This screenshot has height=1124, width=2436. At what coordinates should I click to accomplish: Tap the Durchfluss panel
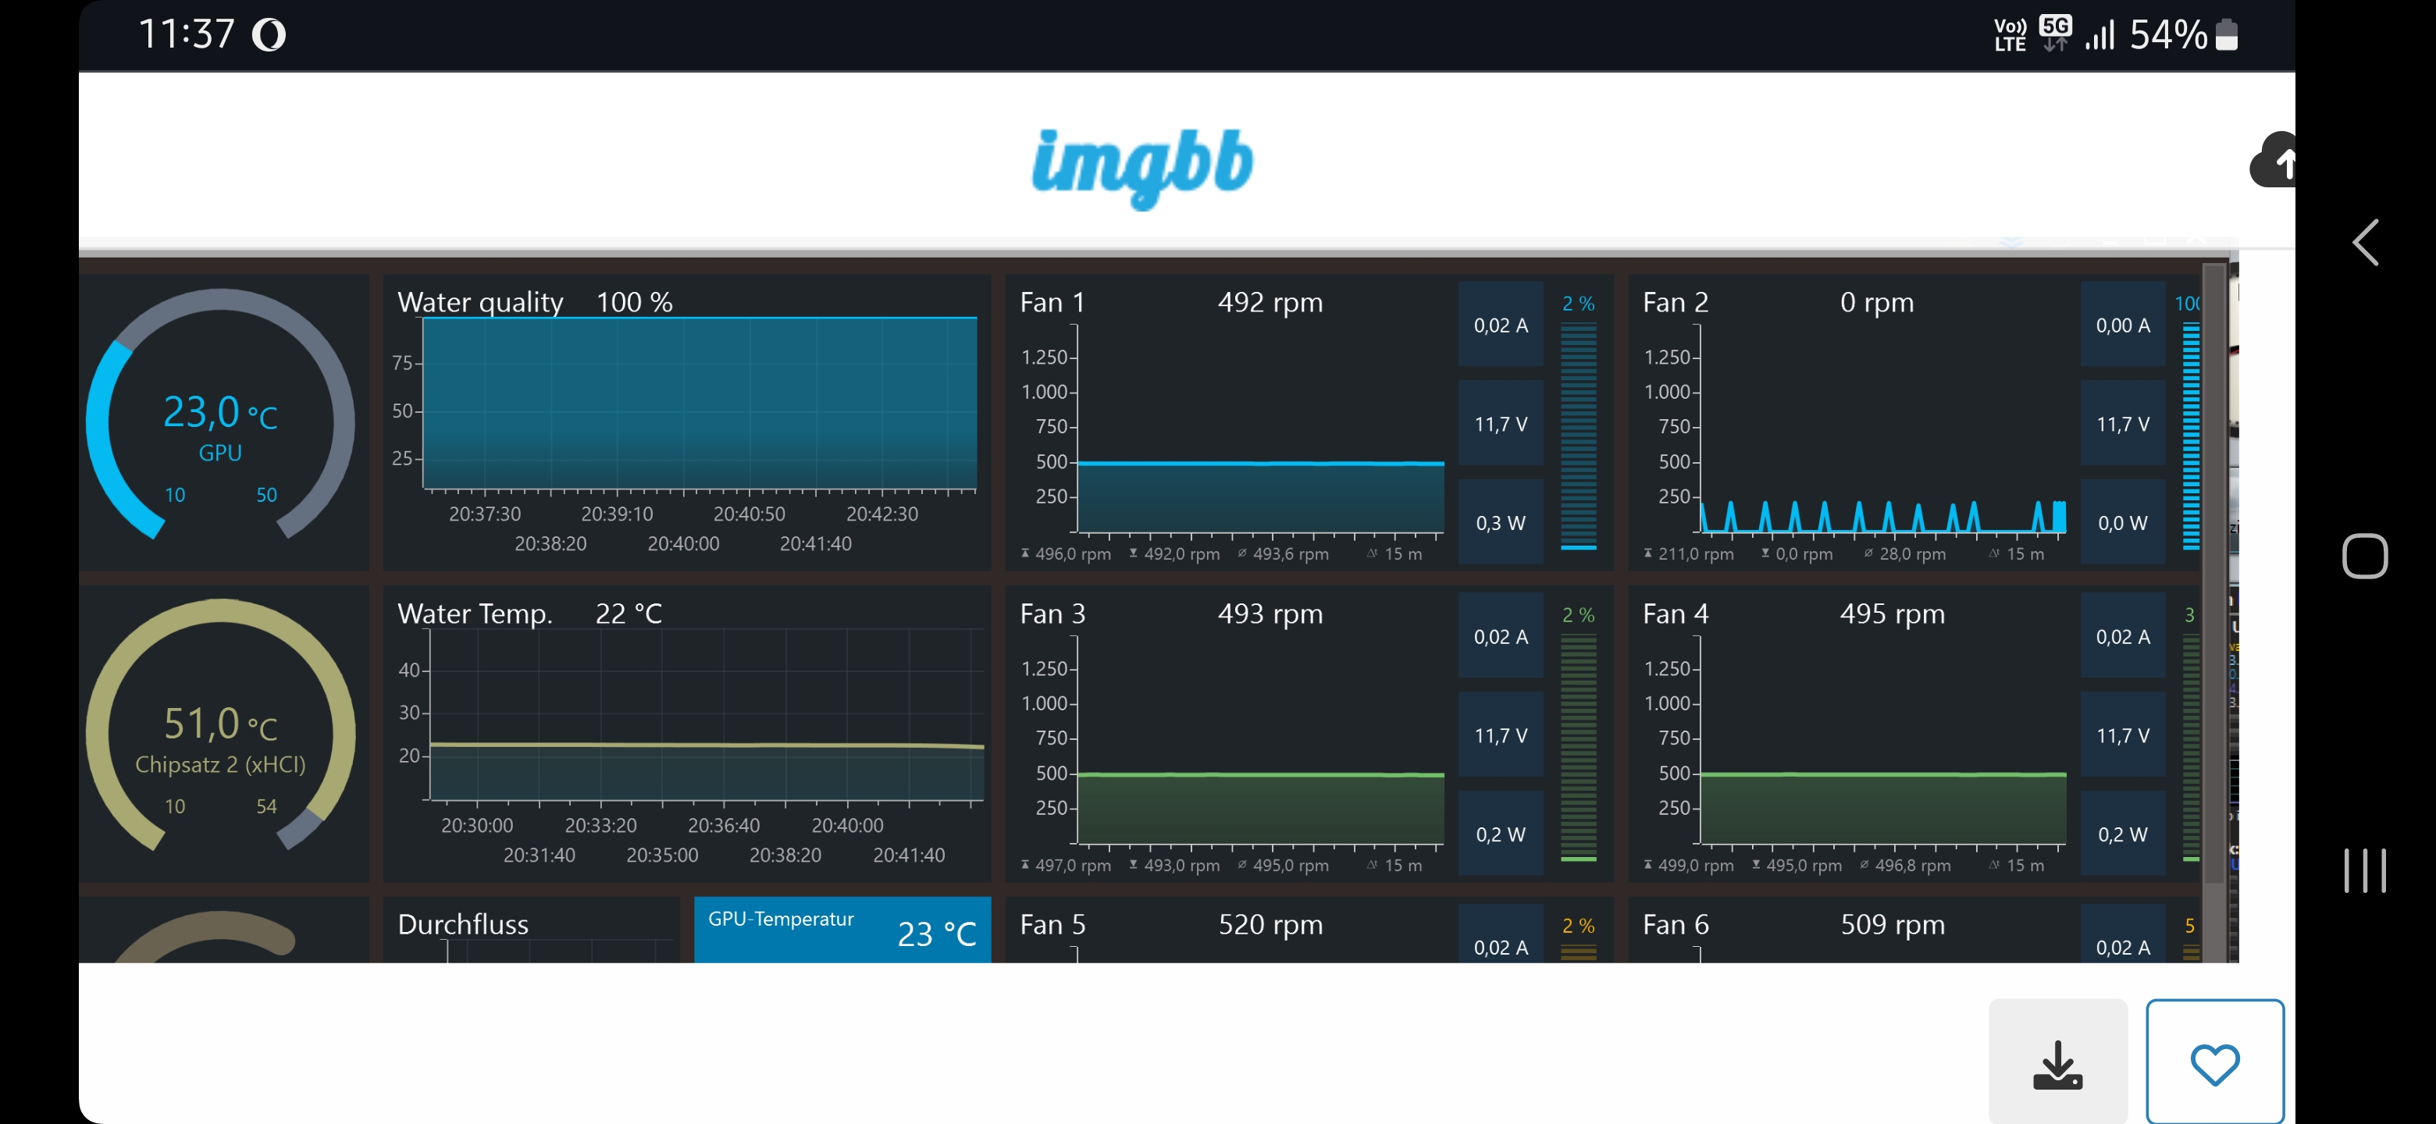(x=532, y=930)
